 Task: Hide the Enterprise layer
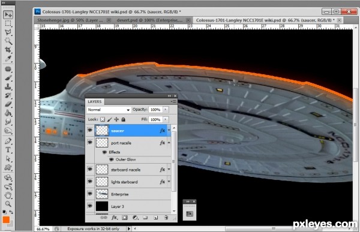click(x=90, y=194)
